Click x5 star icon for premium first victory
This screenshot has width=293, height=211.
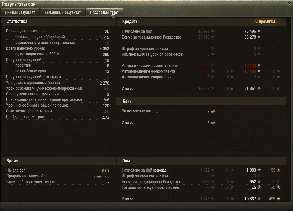click(x=259, y=187)
